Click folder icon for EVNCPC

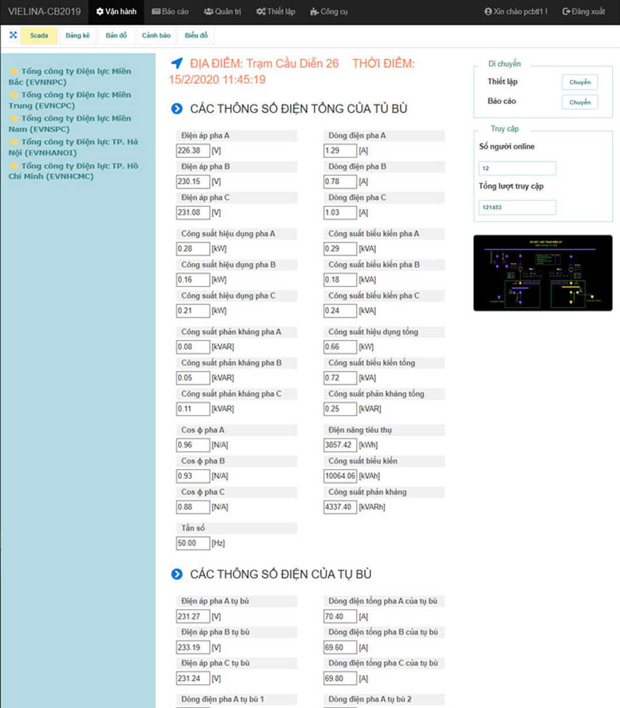pyautogui.click(x=14, y=95)
